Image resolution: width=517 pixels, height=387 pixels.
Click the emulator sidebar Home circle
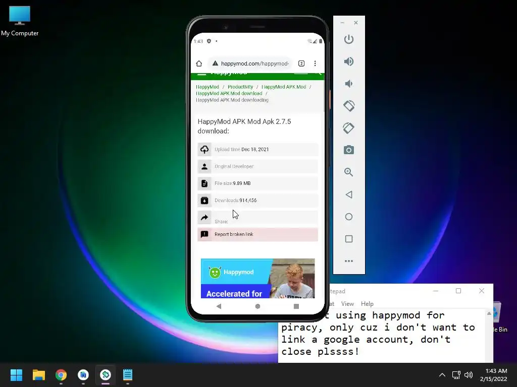(x=348, y=217)
